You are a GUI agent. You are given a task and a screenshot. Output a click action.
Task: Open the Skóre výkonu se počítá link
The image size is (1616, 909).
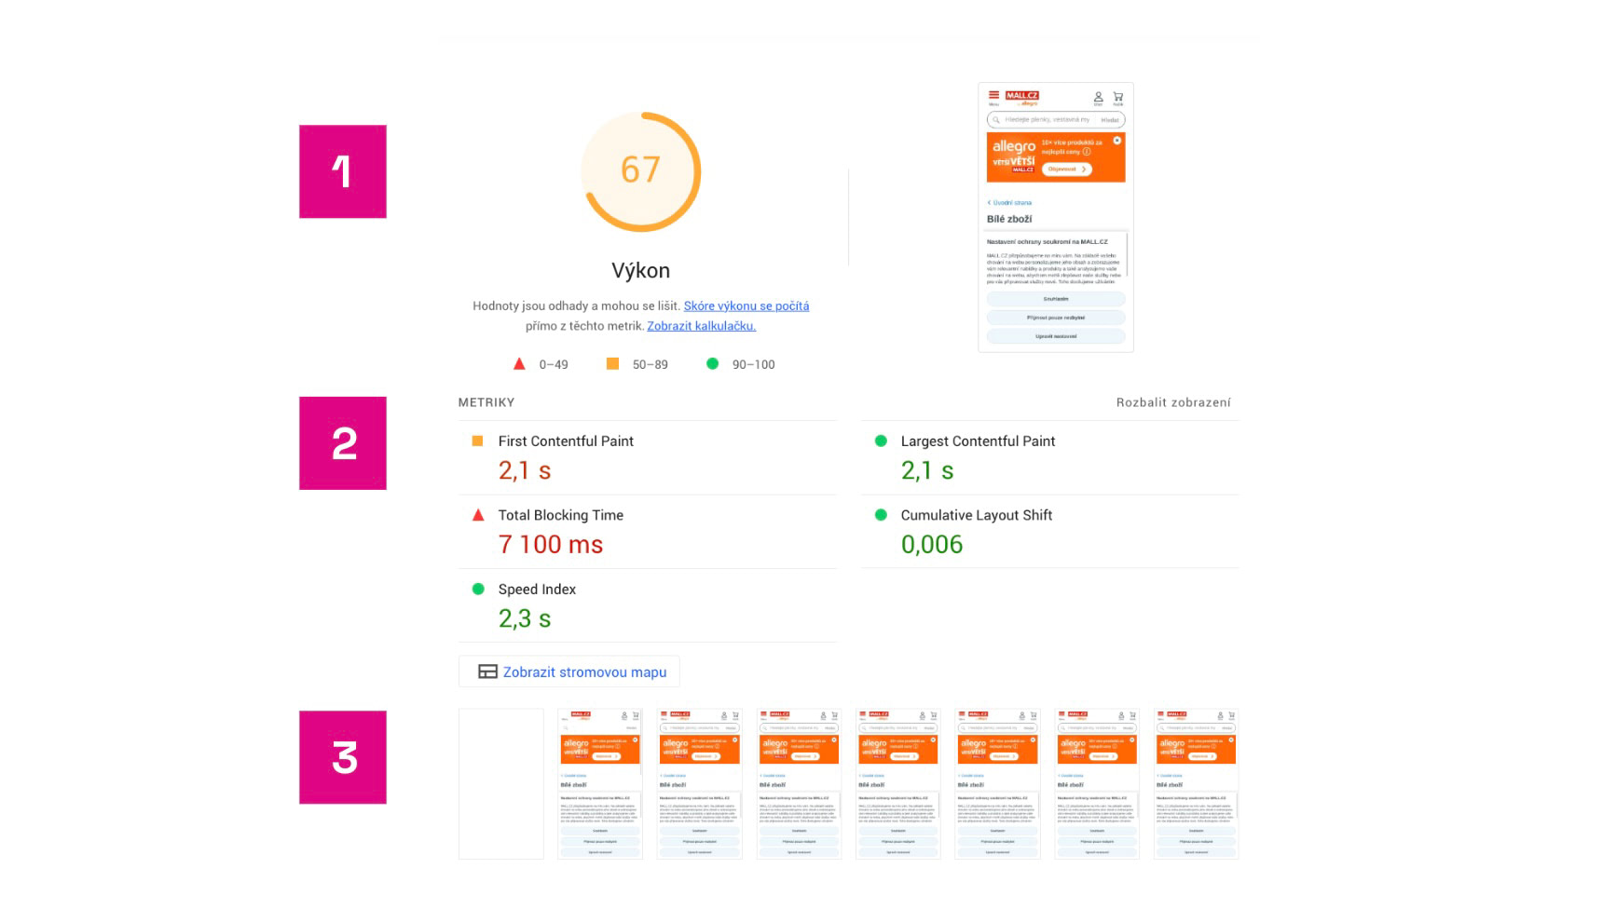tap(746, 305)
